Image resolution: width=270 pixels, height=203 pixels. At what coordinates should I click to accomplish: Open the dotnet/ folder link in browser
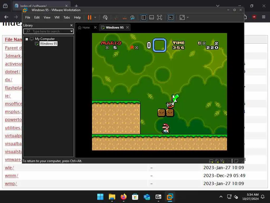(13, 72)
